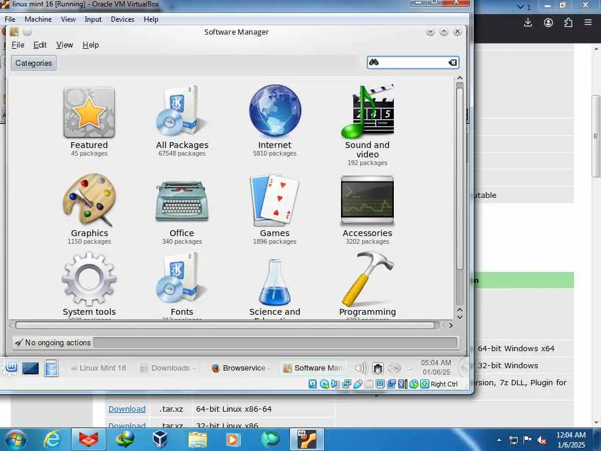Open Software Manager Edit menu
This screenshot has width=601, height=451.
40,45
